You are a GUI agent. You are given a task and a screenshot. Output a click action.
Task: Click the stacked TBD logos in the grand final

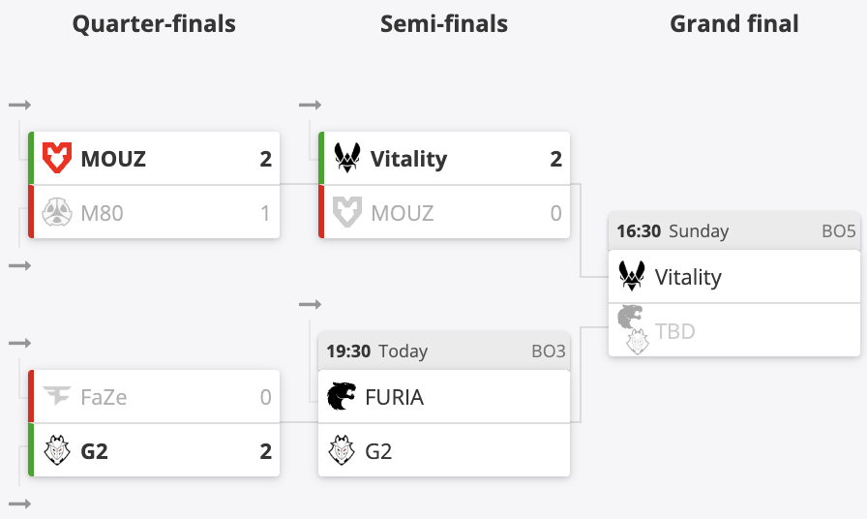pyautogui.click(x=633, y=329)
